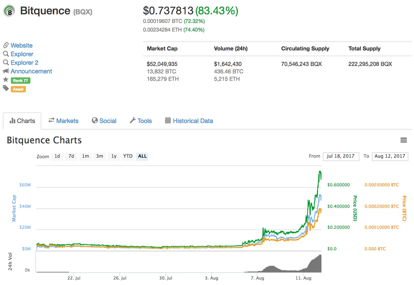414x285 pixels.
Task: Click the chain-link icon beside Website
Action: click(x=6, y=45)
